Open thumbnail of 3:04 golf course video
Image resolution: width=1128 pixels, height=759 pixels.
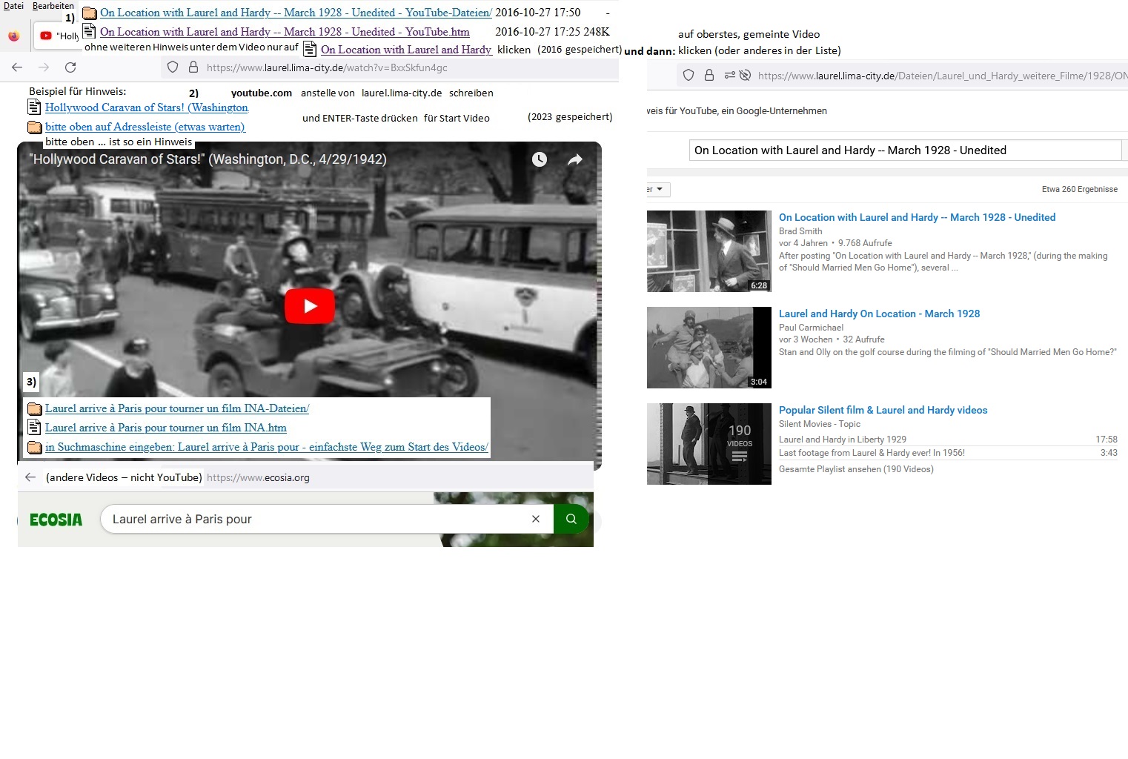(709, 348)
